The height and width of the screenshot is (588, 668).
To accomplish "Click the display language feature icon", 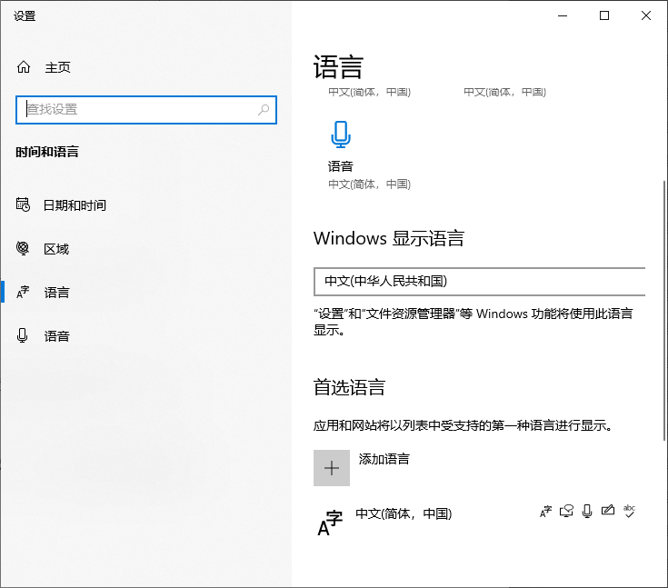I will (545, 512).
